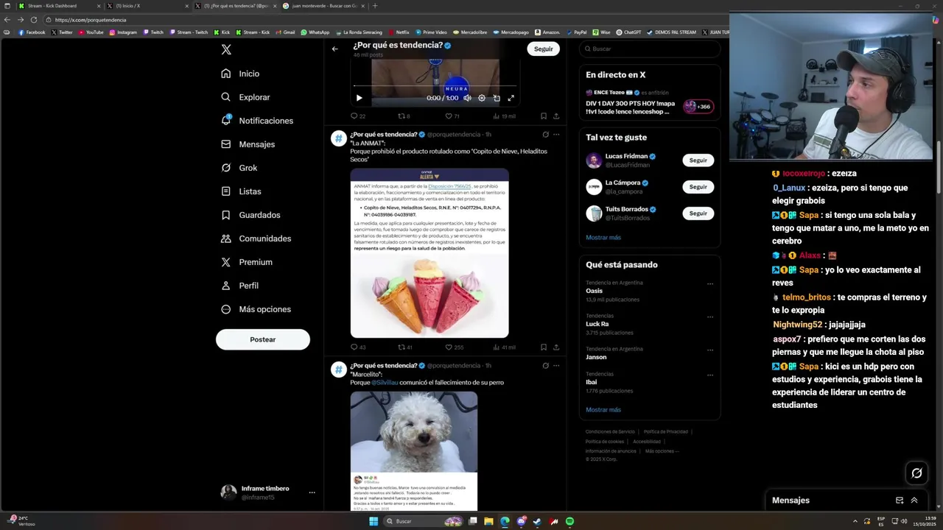This screenshot has height=530, width=943.
Task: Bookmark the video post
Action: tap(544, 116)
